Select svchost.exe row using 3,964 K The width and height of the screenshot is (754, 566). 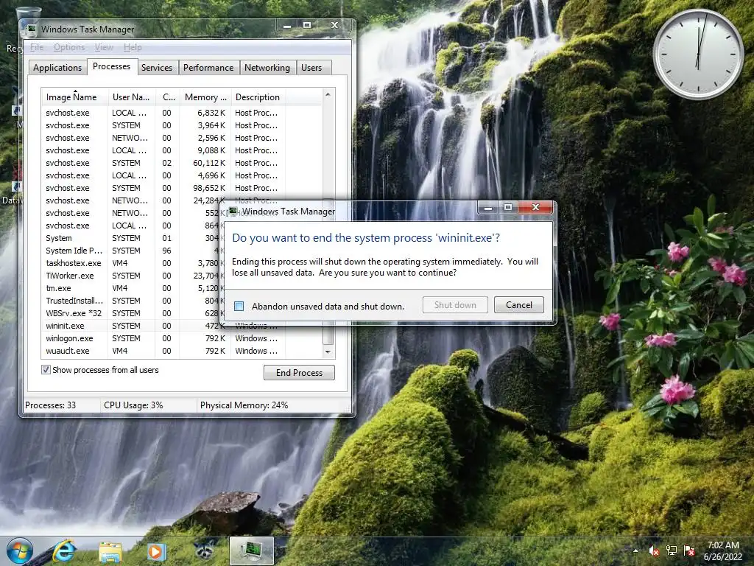point(181,125)
